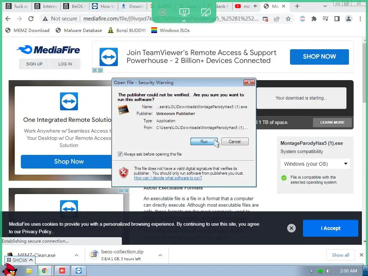Go back with the browser back arrow

8,19
